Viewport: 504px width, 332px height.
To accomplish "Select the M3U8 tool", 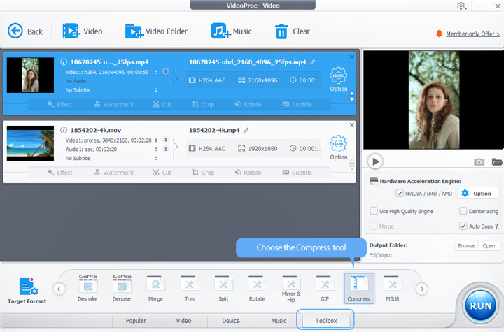I will point(393,288).
